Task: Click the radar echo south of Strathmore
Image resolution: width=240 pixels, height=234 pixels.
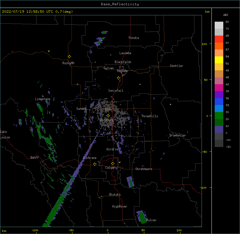Action: [130, 182]
